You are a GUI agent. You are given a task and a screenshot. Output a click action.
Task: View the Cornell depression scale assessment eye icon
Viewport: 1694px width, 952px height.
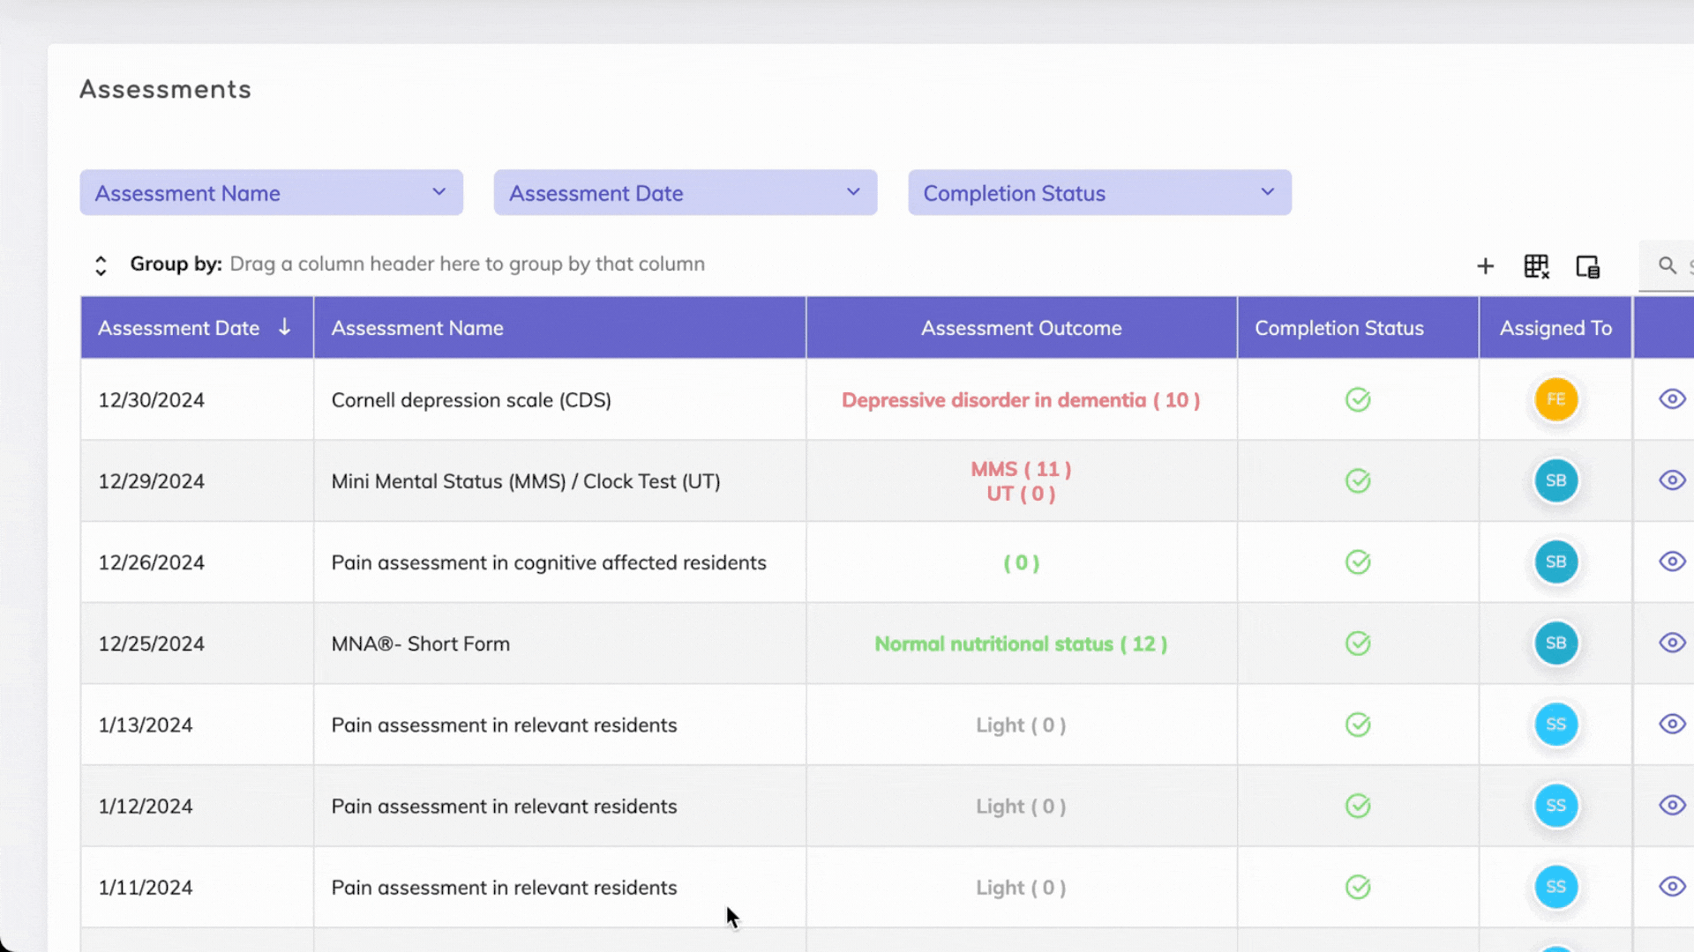coord(1672,399)
